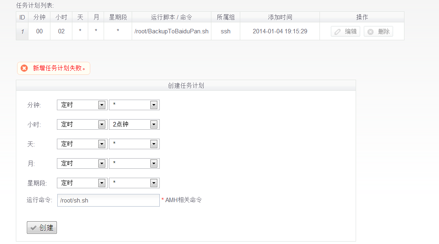Click the 新增任务计划失败 error message text
439x244 pixels.
pos(59,68)
